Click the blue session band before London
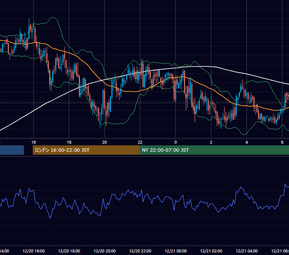The image size is (289, 255). 12,150
